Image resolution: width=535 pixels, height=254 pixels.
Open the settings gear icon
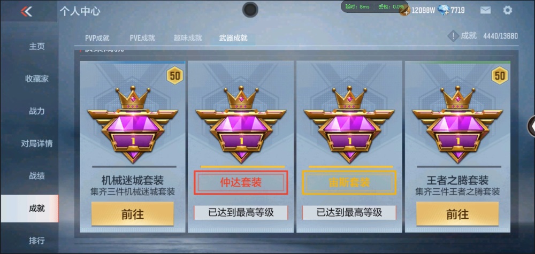(x=508, y=10)
